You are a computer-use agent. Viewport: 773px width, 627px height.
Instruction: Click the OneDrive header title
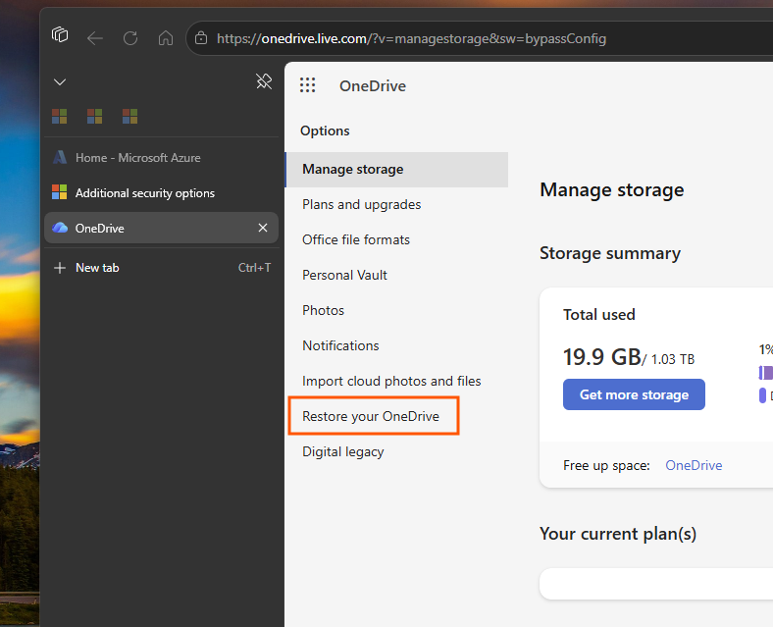[373, 85]
